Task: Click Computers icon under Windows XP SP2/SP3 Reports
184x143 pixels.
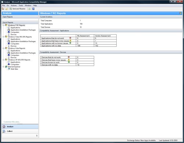Action: 9,64
